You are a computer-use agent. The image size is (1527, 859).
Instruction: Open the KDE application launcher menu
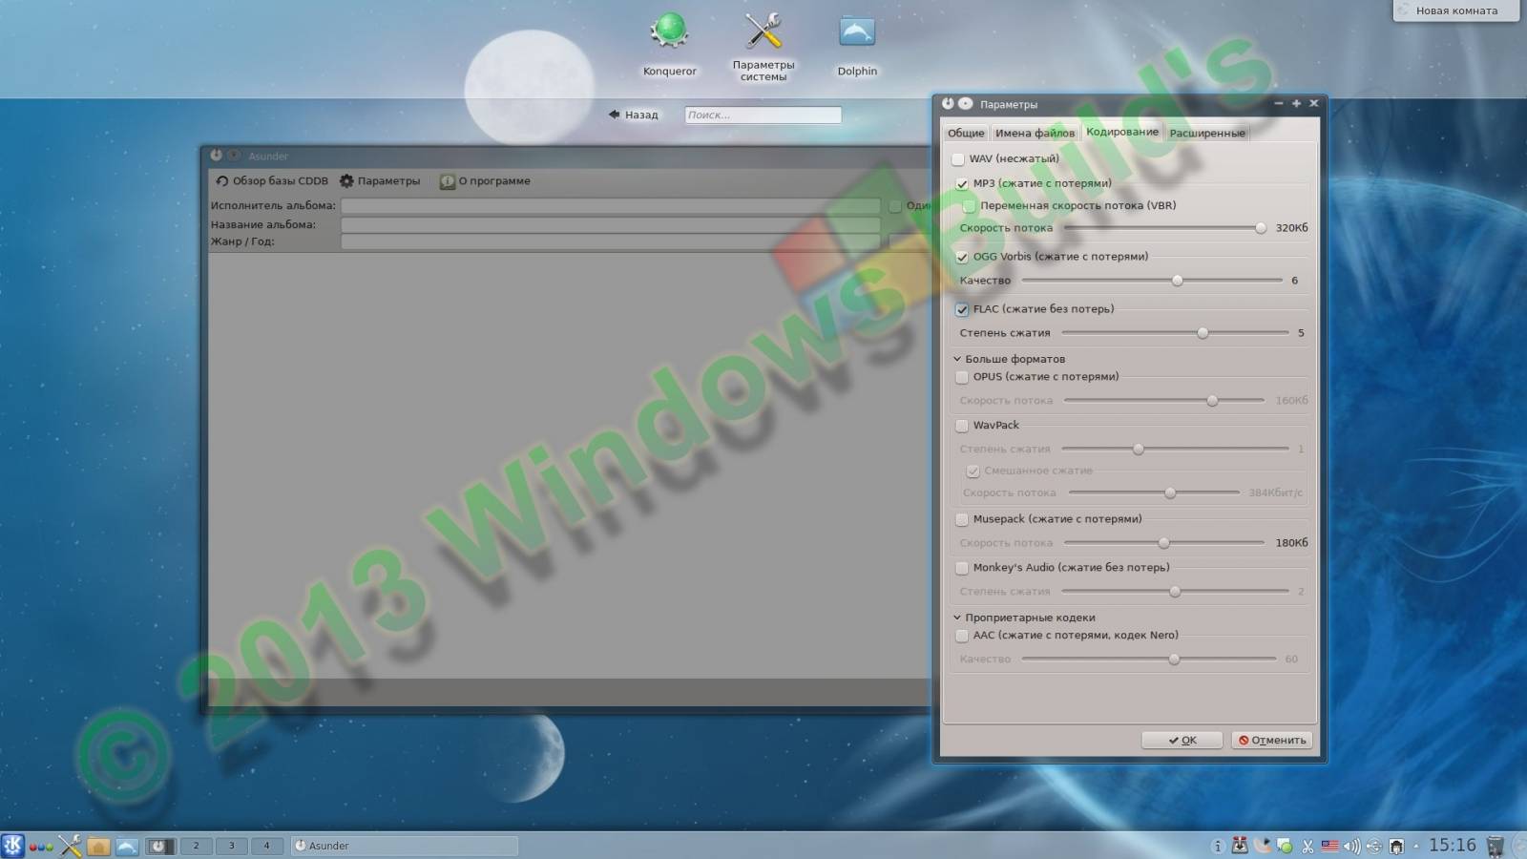coord(12,846)
